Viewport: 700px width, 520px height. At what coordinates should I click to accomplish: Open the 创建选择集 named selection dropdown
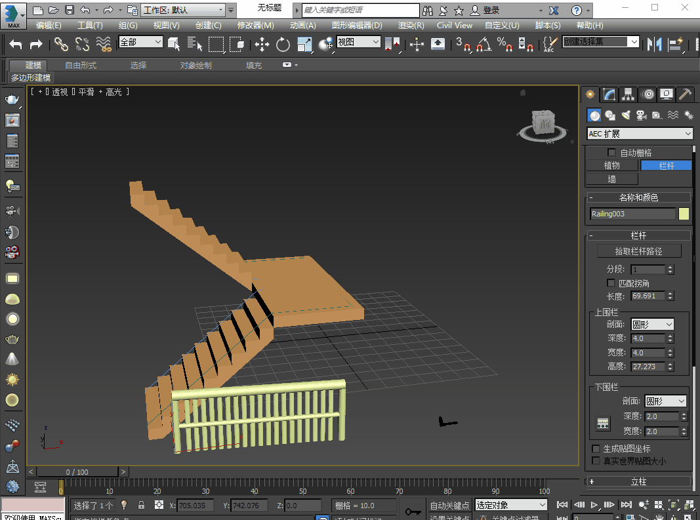tap(600, 41)
